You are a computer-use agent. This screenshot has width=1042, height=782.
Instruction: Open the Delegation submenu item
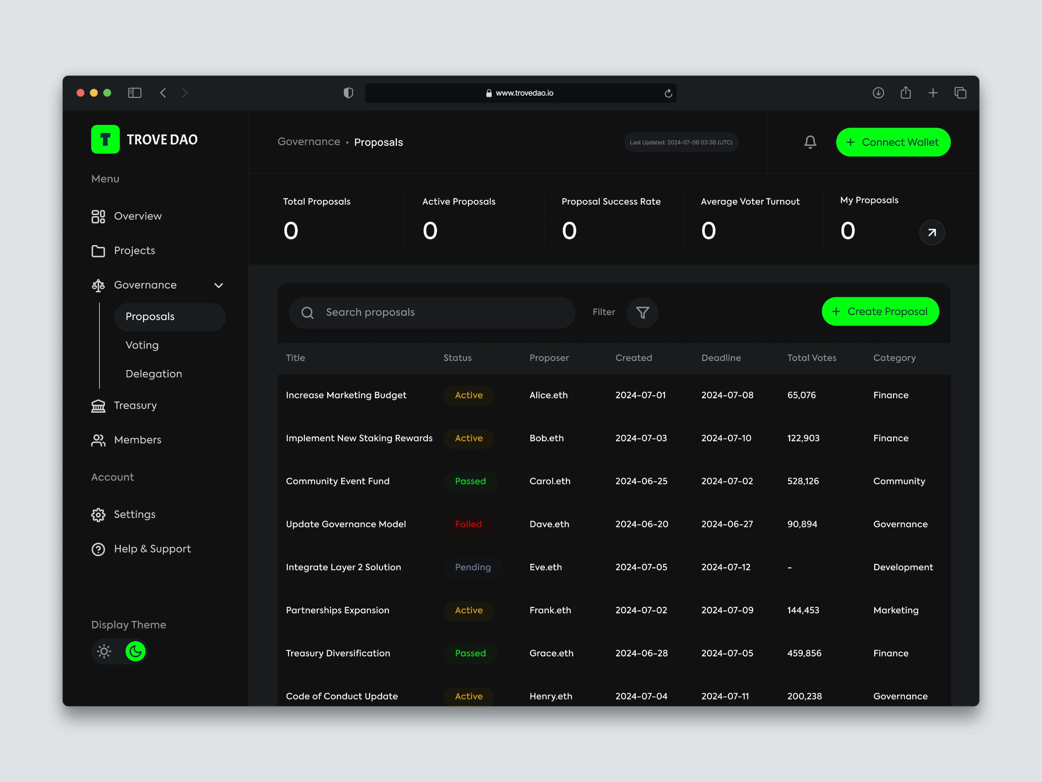tap(153, 374)
